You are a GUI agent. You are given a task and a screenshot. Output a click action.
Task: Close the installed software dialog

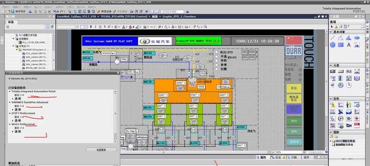click(118, 73)
